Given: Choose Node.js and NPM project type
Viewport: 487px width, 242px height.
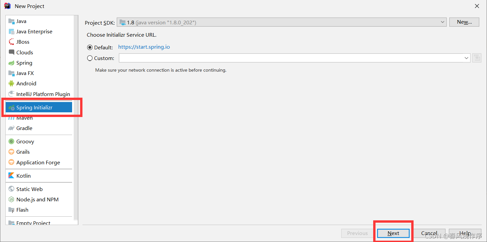Looking at the screenshot, I should tap(39, 199).
